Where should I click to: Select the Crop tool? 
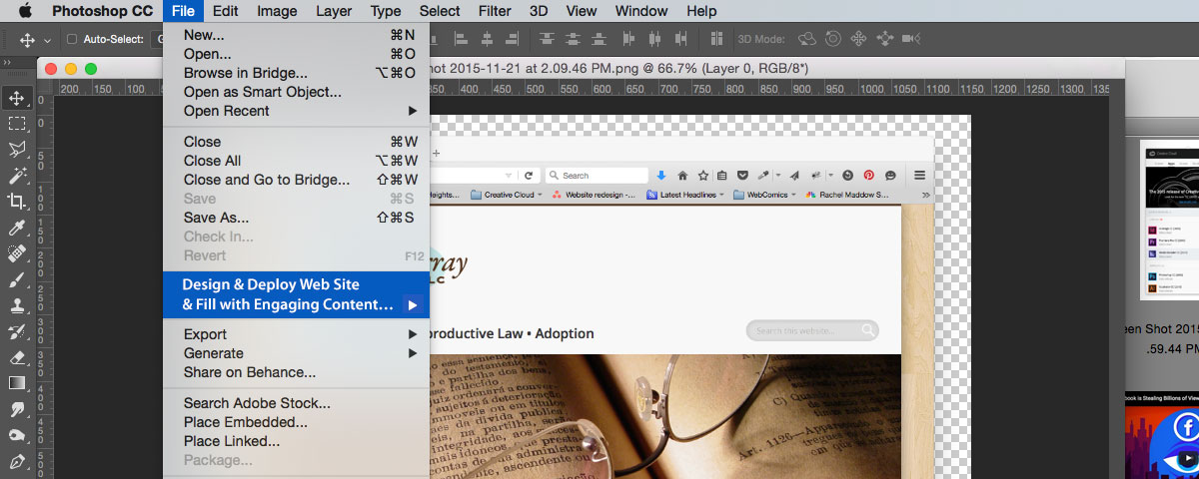click(17, 202)
